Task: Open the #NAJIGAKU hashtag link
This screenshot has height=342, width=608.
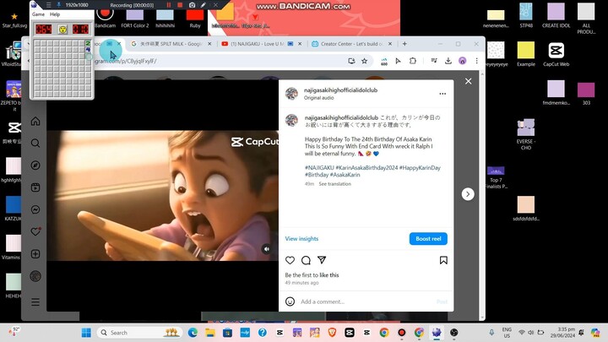Action: (319, 167)
